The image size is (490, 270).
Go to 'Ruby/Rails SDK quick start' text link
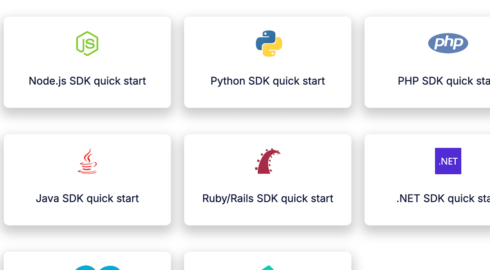(x=268, y=198)
